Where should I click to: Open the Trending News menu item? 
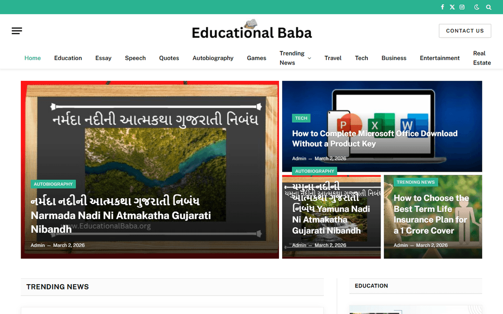pyautogui.click(x=292, y=58)
